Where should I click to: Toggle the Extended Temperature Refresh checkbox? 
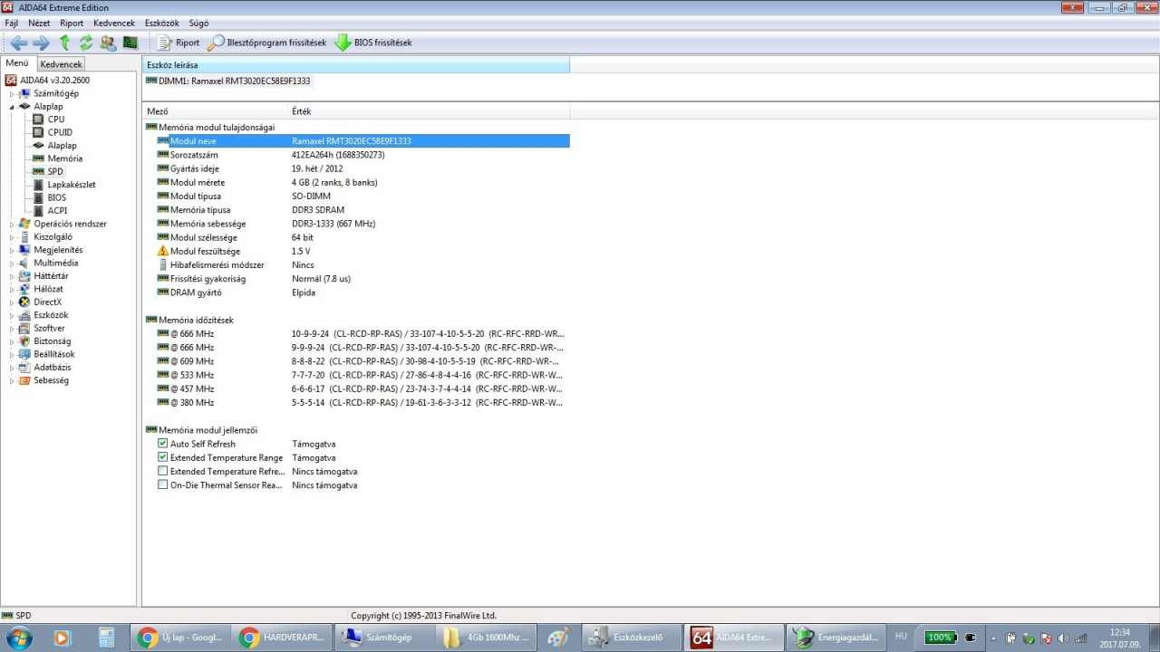[163, 471]
